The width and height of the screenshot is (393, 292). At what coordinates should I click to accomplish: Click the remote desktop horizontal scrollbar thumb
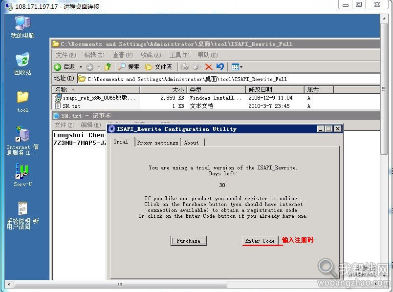120,284
